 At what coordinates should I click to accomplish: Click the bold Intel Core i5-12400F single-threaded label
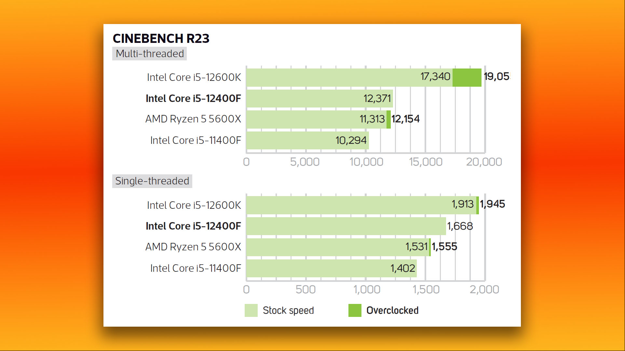(x=193, y=226)
